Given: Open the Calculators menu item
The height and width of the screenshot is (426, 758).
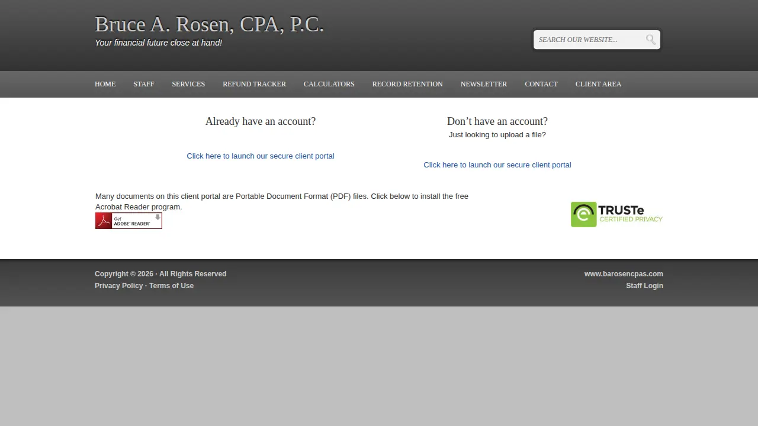Looking at the screenshot, I should tap(329, 84).
